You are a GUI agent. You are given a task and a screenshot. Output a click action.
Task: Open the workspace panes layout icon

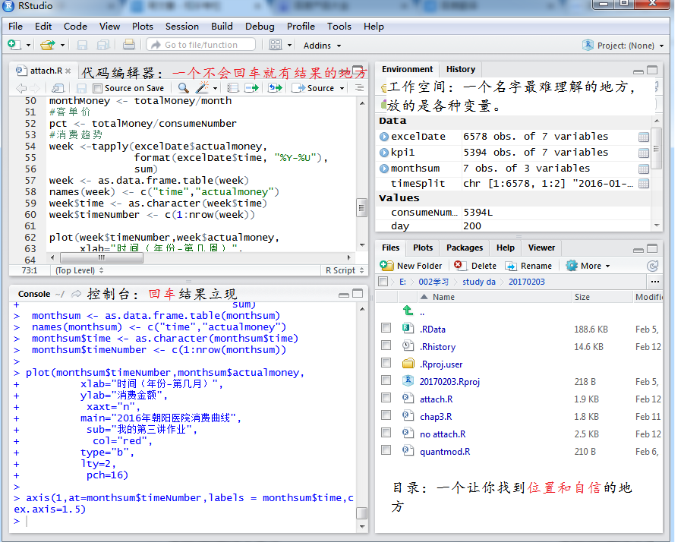point(275,45)
